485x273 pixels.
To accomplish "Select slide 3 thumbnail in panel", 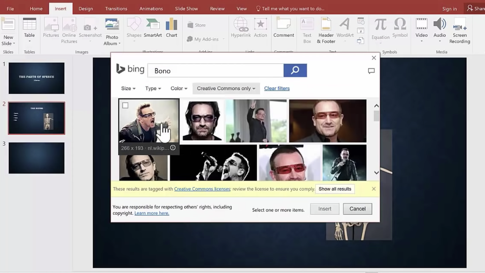I will [x=36, y=158].
